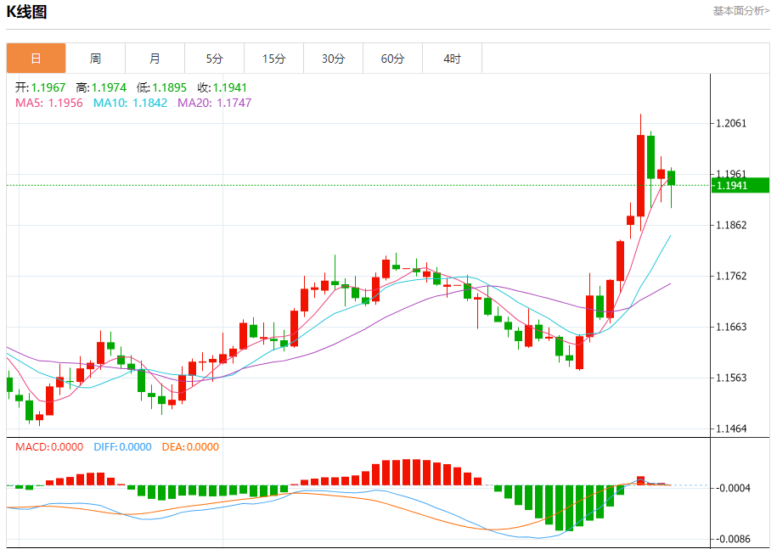Click the DEA value label
This screenshot has width=777, height=549.
pyautogui.click(x=189, y=447)
